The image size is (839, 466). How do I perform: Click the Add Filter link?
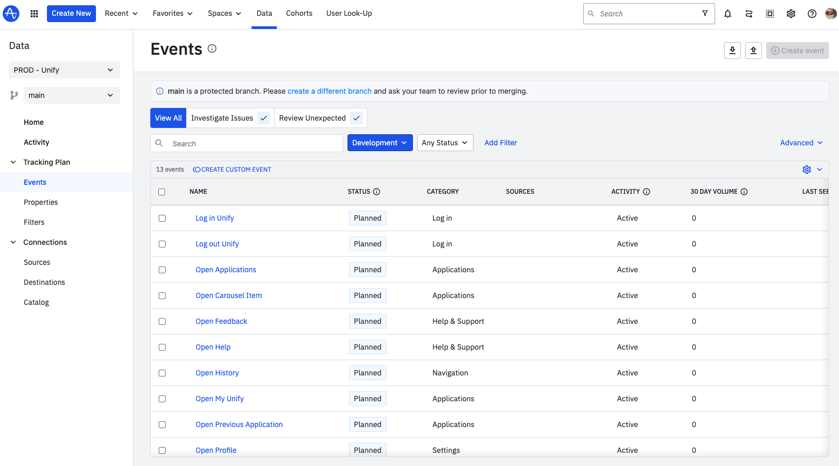[500, 143]
